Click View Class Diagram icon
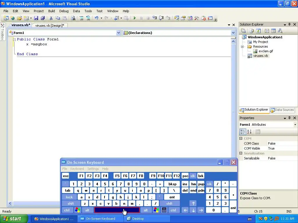This screenshot has height=223, width=298. pyautogui.click(x=280, y=31)
